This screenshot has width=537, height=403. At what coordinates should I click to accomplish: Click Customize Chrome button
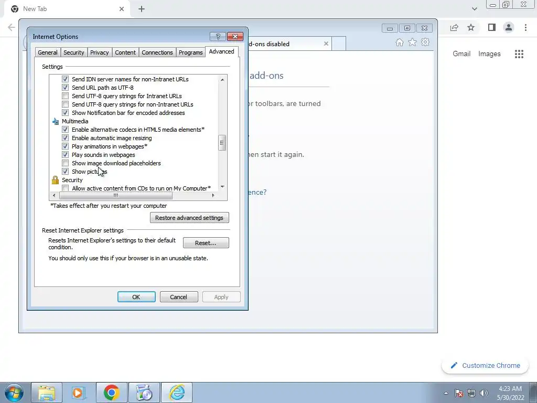coord(485,365)
